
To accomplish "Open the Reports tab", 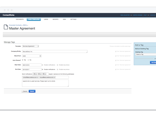I will [55, 19].
